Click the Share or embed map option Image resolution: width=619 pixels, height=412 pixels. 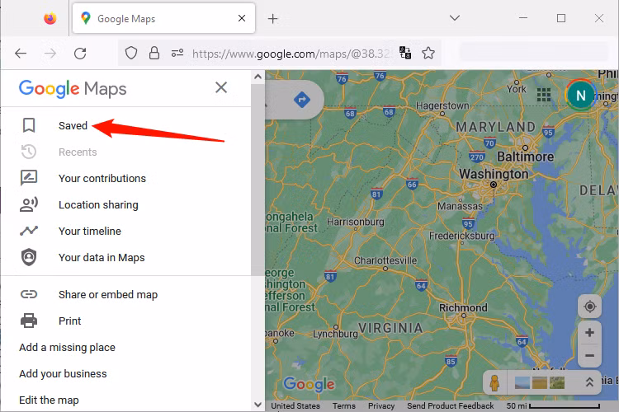(x=107, y=295)
